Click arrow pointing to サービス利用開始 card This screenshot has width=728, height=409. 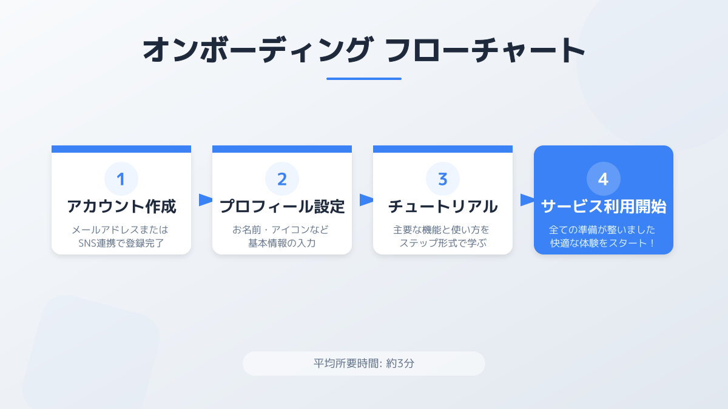click(x=527, y=200)
